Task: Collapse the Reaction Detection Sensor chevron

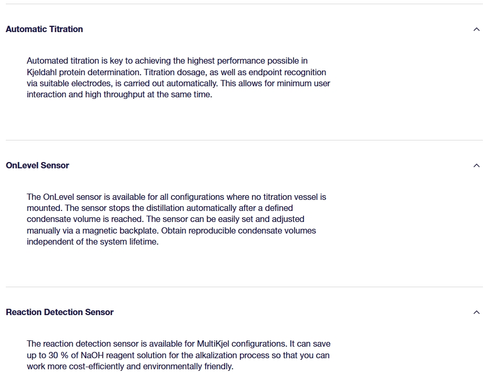Action: click(476, 312)
